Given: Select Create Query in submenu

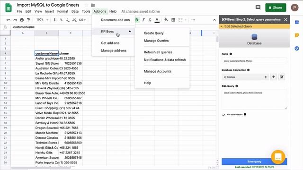Looking at the screenshot, I should 154,33.
